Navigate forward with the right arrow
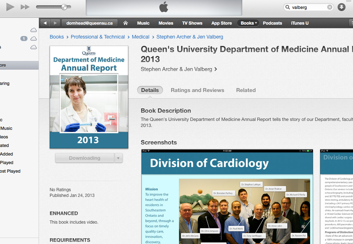 tap(55, 23)
